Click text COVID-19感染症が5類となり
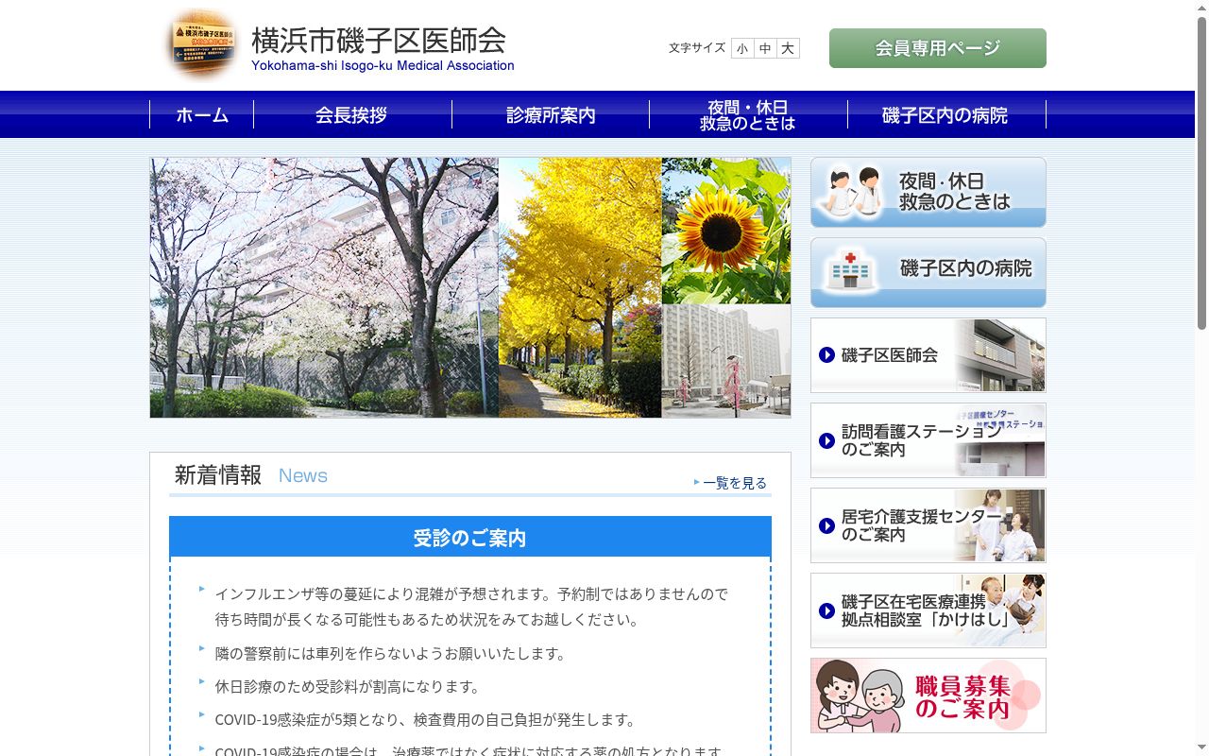This screenshot has height=756, width=1209. click(x=425, y=719)
